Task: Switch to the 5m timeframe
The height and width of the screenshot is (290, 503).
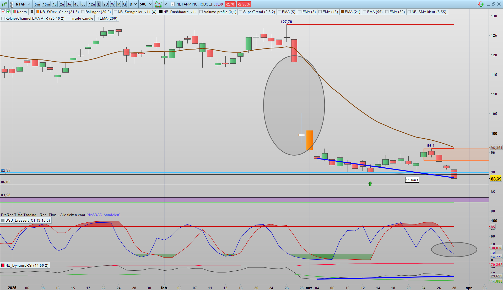Action: click(37, 4)
